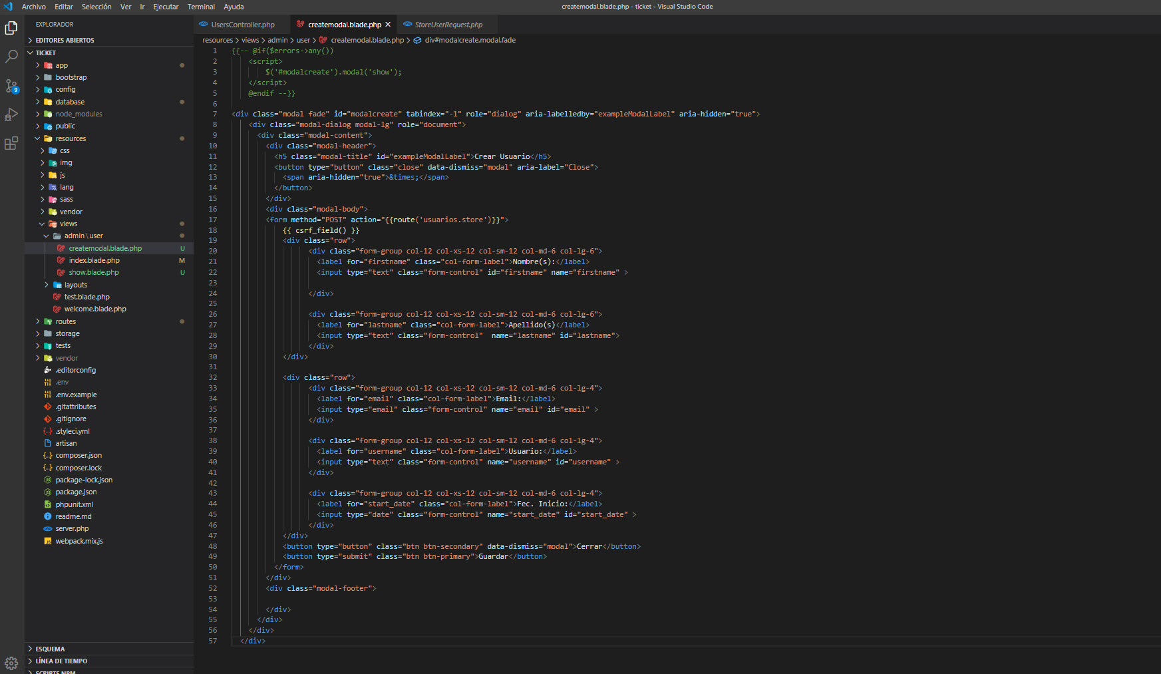Open the Archivo menu

34,7
